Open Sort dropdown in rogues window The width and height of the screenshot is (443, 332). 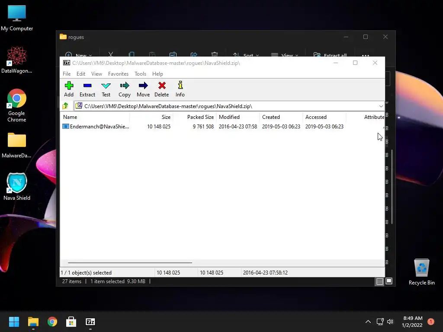(x=246, y=55)
